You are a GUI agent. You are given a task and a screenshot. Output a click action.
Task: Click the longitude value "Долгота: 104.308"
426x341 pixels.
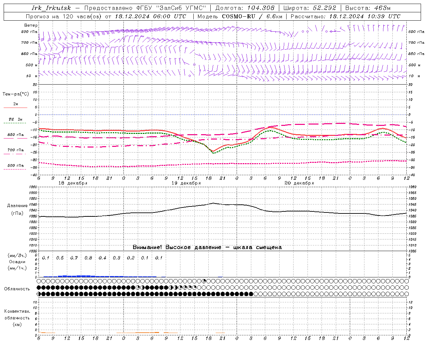[245, 8]
